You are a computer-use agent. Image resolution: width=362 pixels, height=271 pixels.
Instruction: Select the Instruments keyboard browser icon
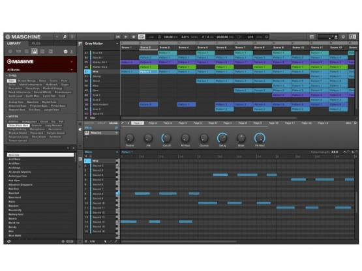tap(35, 51)
